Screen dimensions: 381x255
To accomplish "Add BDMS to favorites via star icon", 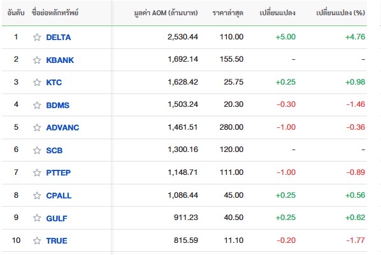I will (37, 105).
